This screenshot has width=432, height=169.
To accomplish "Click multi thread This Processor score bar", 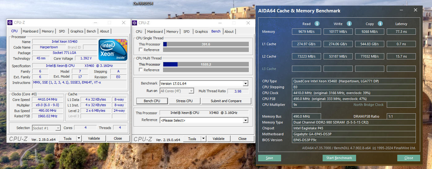I will (206, 64).
